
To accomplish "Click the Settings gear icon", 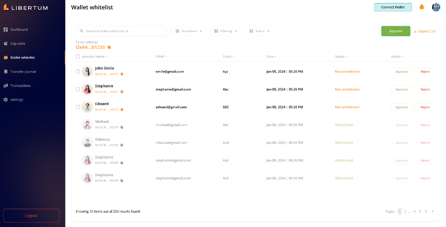I will pyautogui.click(x=6, y=100).
